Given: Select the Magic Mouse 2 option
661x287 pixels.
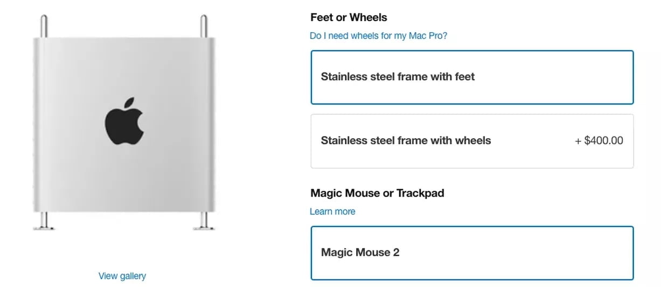Looking at the screenshot, I should 472,253.
